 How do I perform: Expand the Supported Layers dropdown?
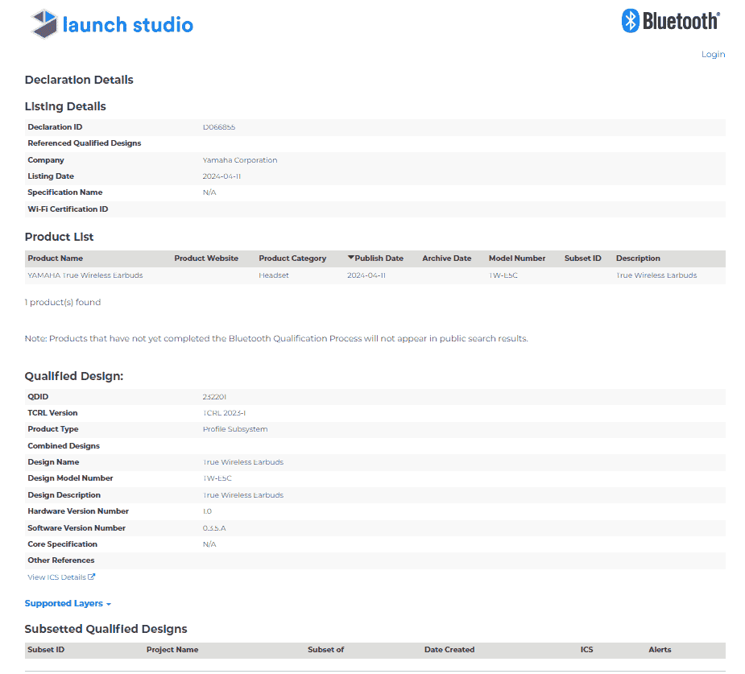(68, 603)
